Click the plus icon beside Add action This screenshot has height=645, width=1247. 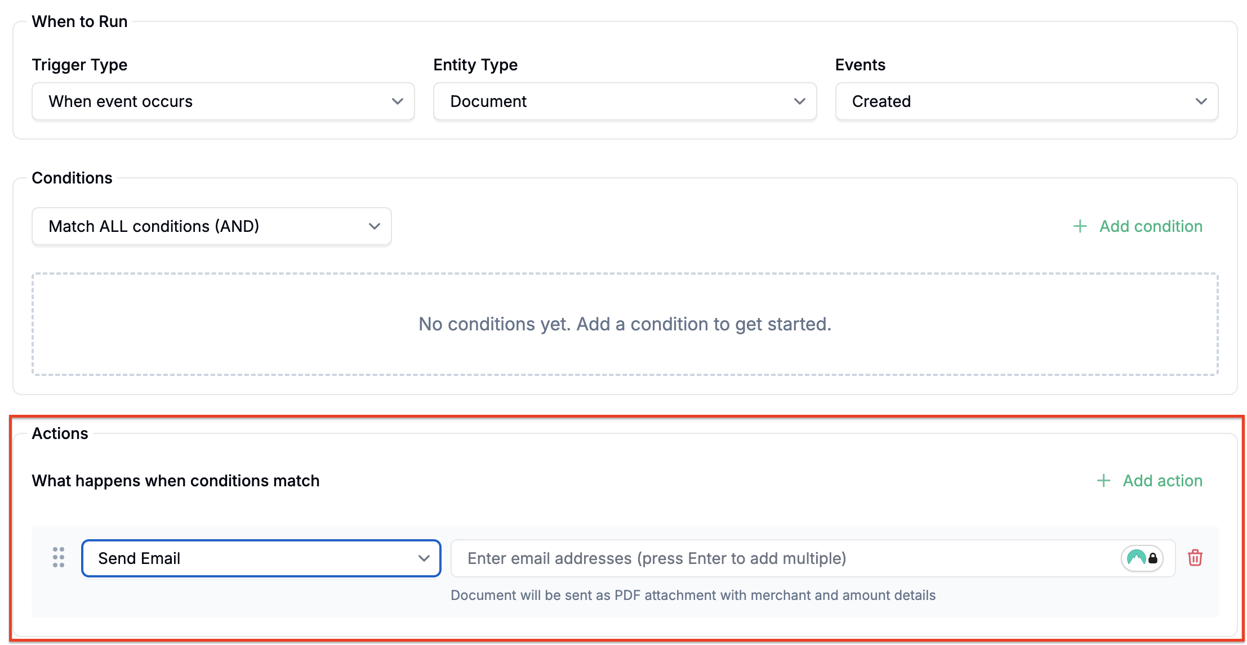point(1103,481)
